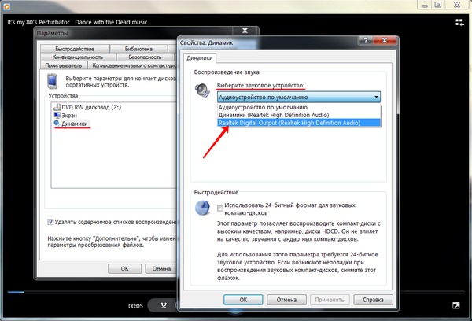Click Отмена in Свойства: Динамик dialog
The image size is (472, 321).
pos(286,300)
